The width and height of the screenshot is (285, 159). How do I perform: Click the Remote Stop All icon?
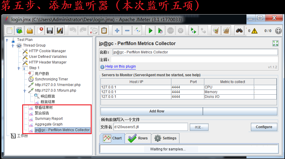click(203, 31)
